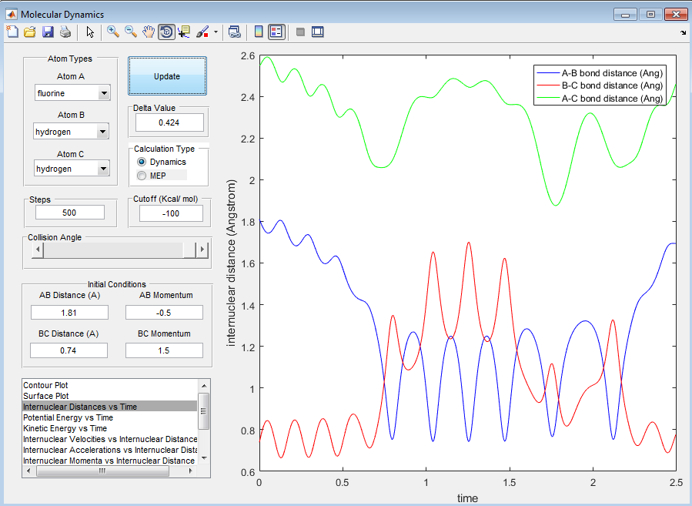This screenshot has width=692, height=506.
Task: Click the New Figure toolbar icon
Action: pos(12,32)
